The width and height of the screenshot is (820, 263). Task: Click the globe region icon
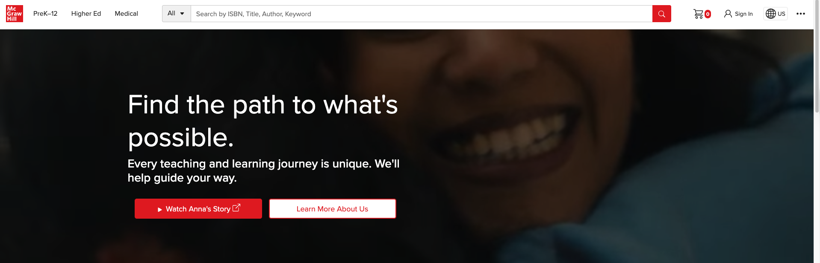(770, 14)
